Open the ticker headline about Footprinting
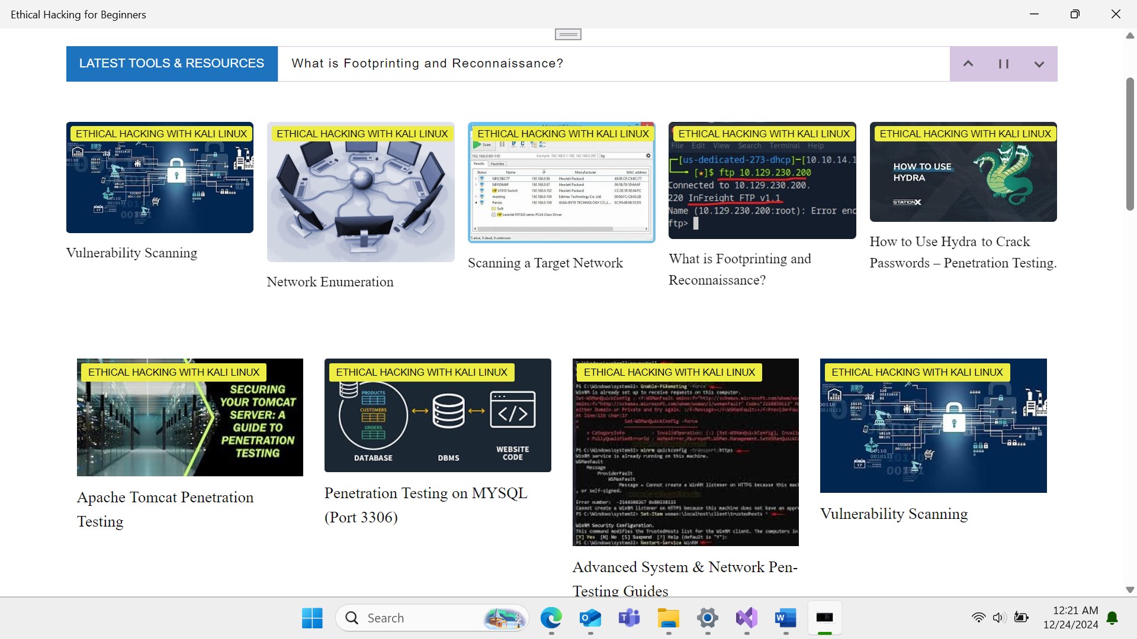Image resolution: width=1137 pixels, height=639 pixels. 427,63
